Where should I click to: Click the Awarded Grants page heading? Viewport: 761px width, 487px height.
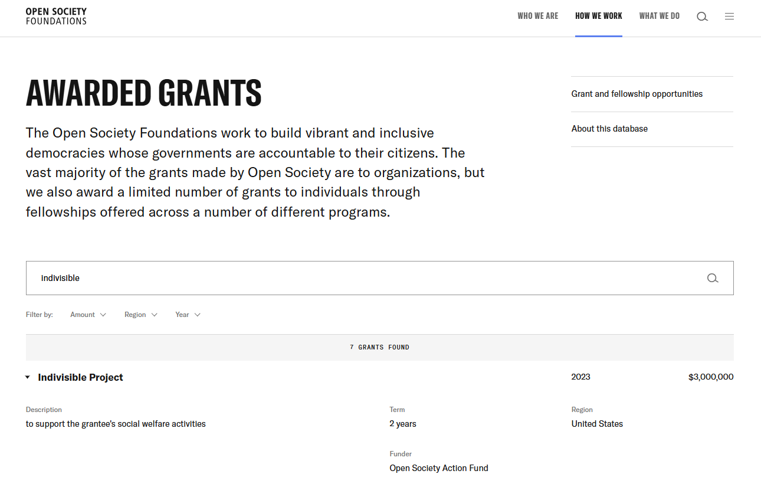(x=144, y=93)
